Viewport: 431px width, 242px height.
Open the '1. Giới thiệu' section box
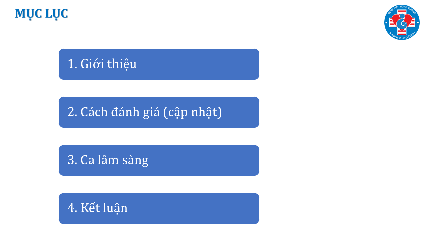point(159,64)
